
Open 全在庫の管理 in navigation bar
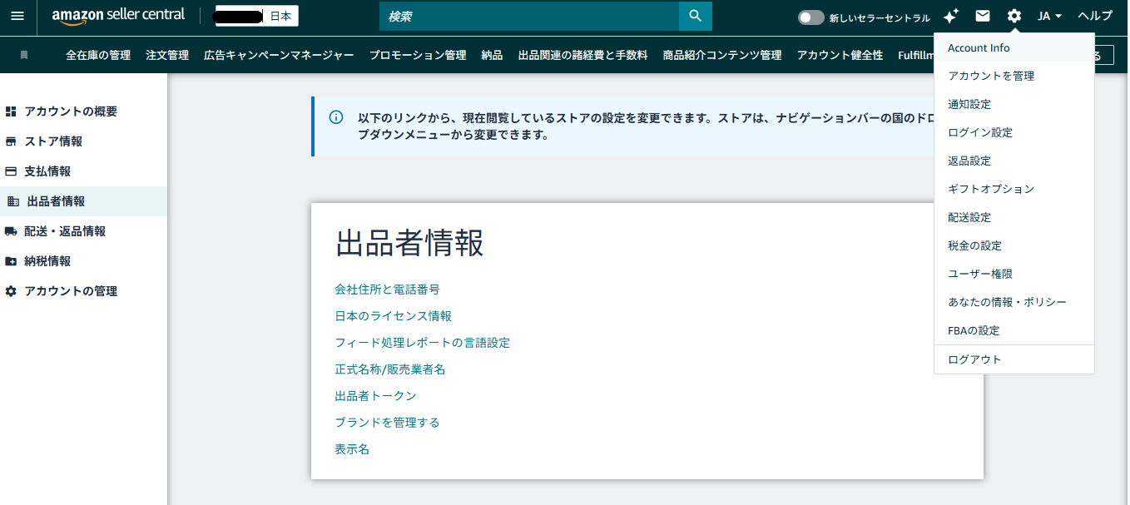tap(98, 55)
